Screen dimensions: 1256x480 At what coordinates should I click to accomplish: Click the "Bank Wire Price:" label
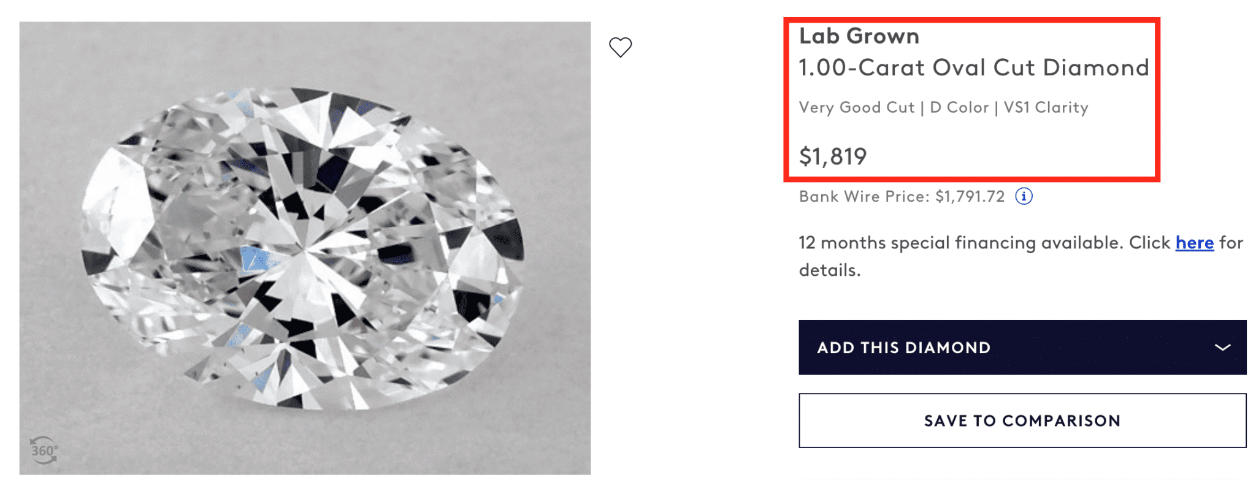click(864, 197)
